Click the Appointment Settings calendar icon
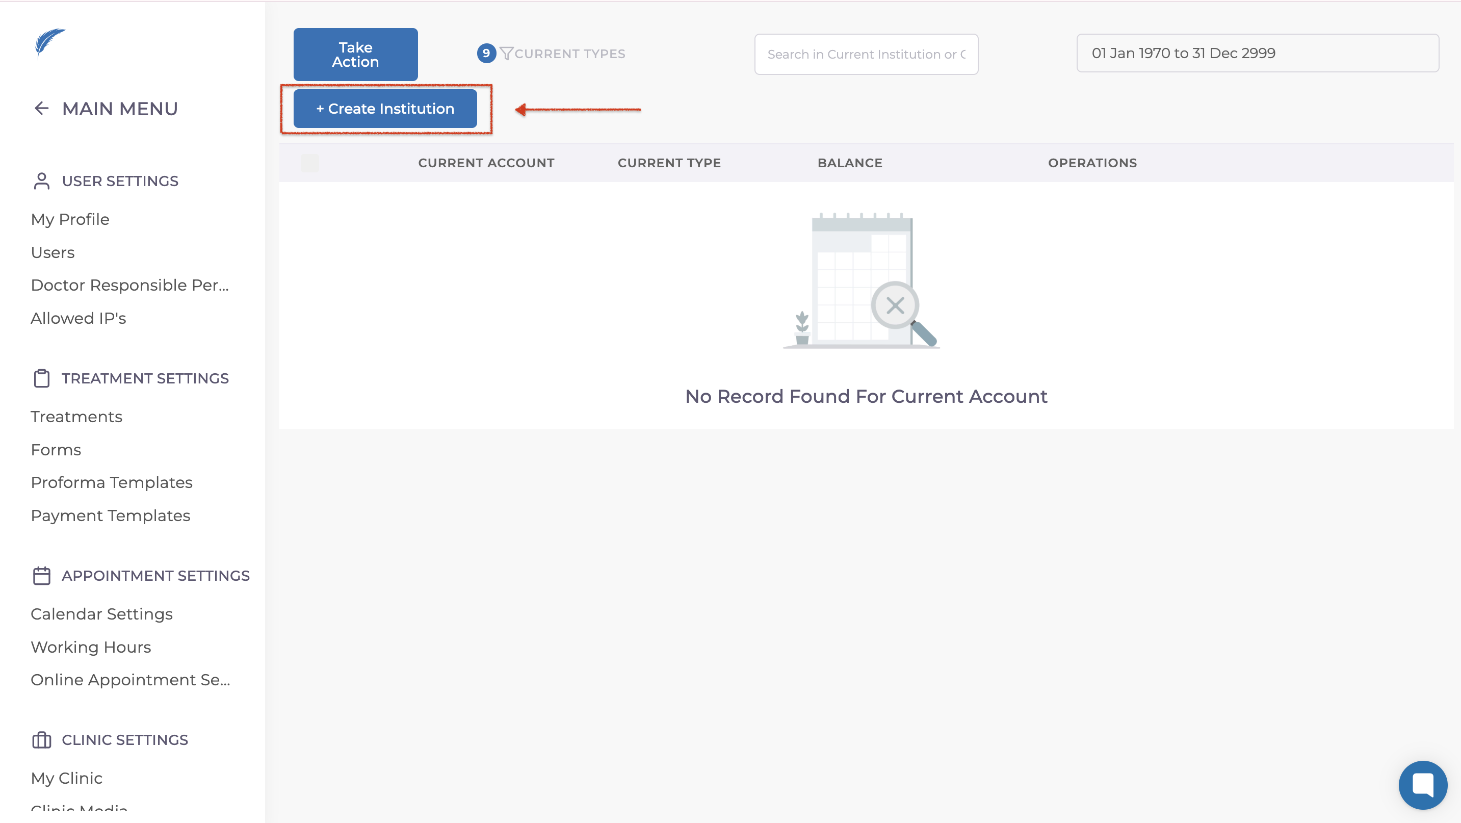Viewport: 1461px width, 823px height. click(41, 576)
